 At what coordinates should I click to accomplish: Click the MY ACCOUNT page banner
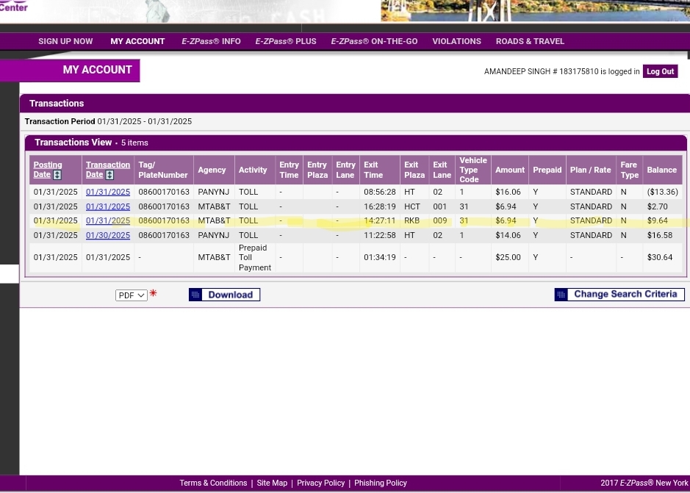(70, 71)
